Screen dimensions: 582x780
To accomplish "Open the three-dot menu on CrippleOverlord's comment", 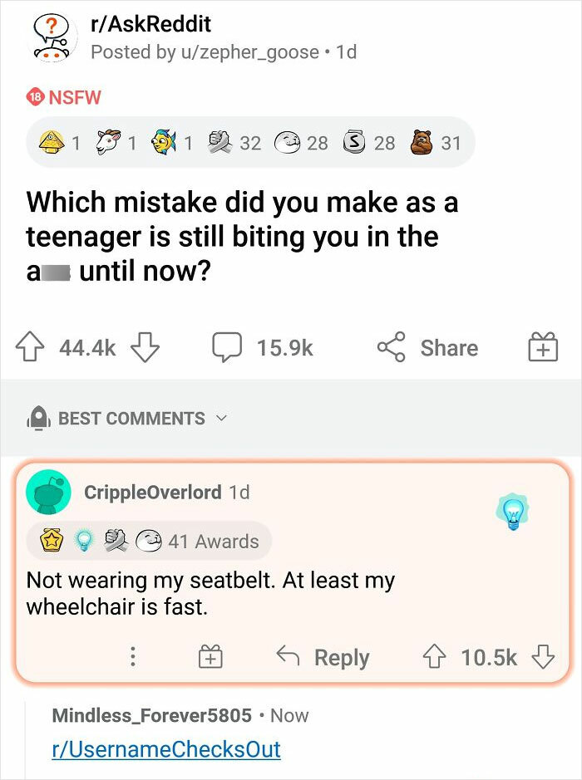I will point(132,657).
